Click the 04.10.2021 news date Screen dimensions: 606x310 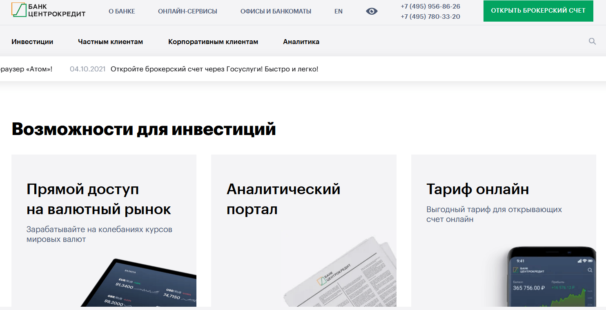tap(87, 69)
